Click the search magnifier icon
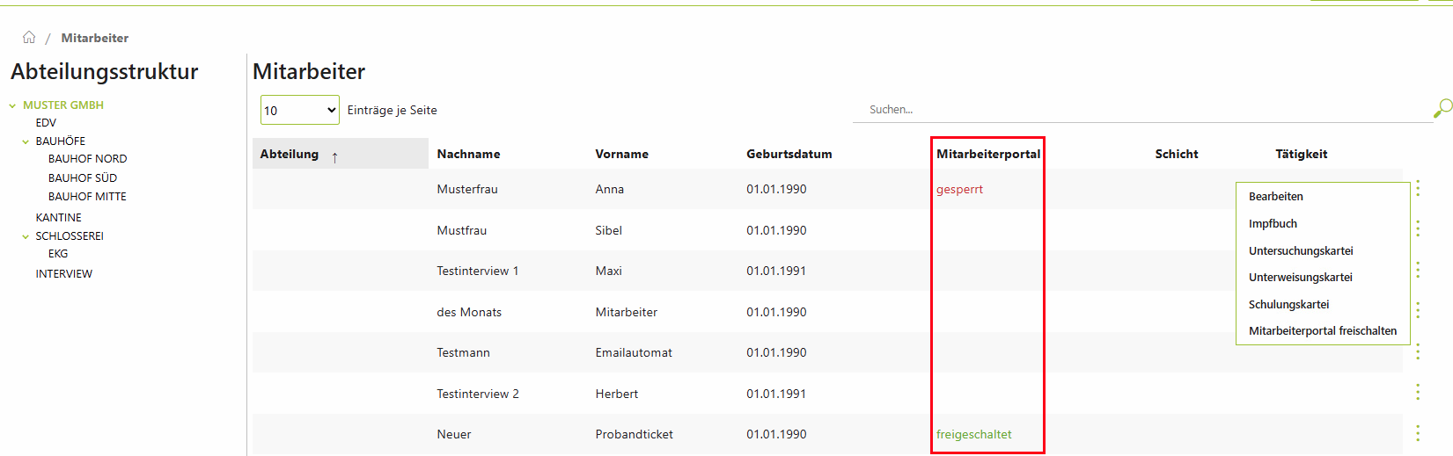This screenshot has height=456, width=1453. click(1442, 108)
